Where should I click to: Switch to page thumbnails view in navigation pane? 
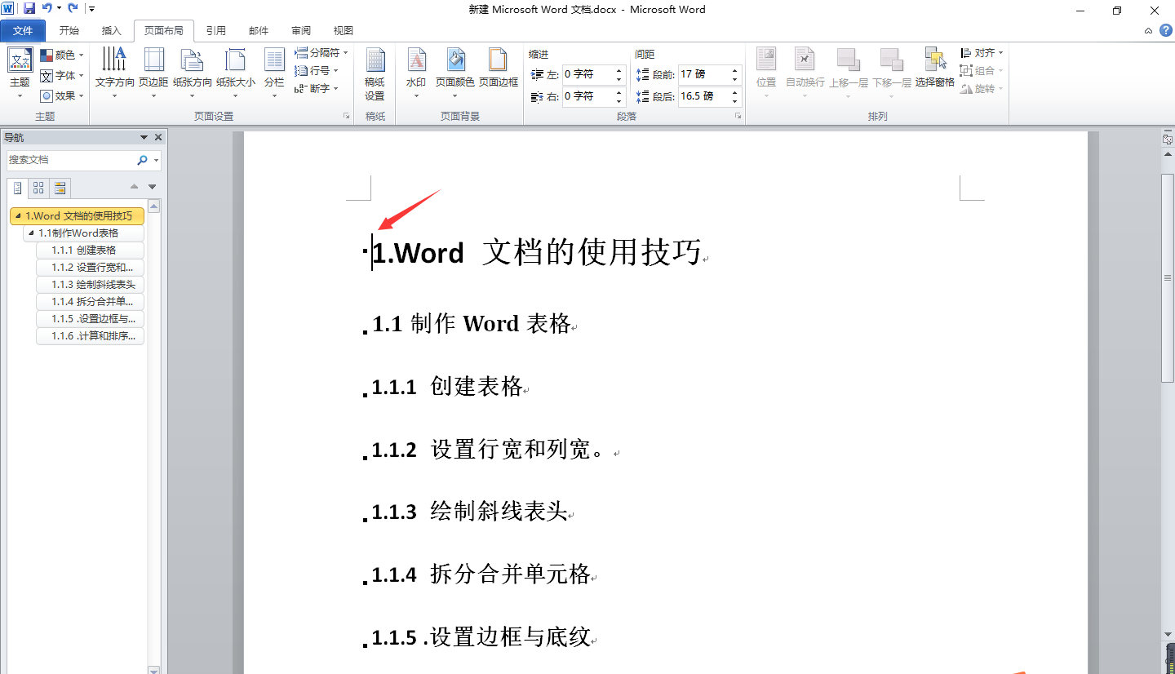coord(38,188)
